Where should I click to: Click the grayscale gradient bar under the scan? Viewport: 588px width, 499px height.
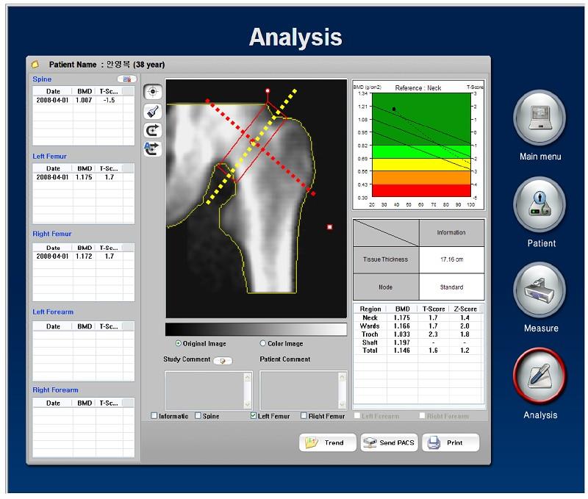pos(256,329)
